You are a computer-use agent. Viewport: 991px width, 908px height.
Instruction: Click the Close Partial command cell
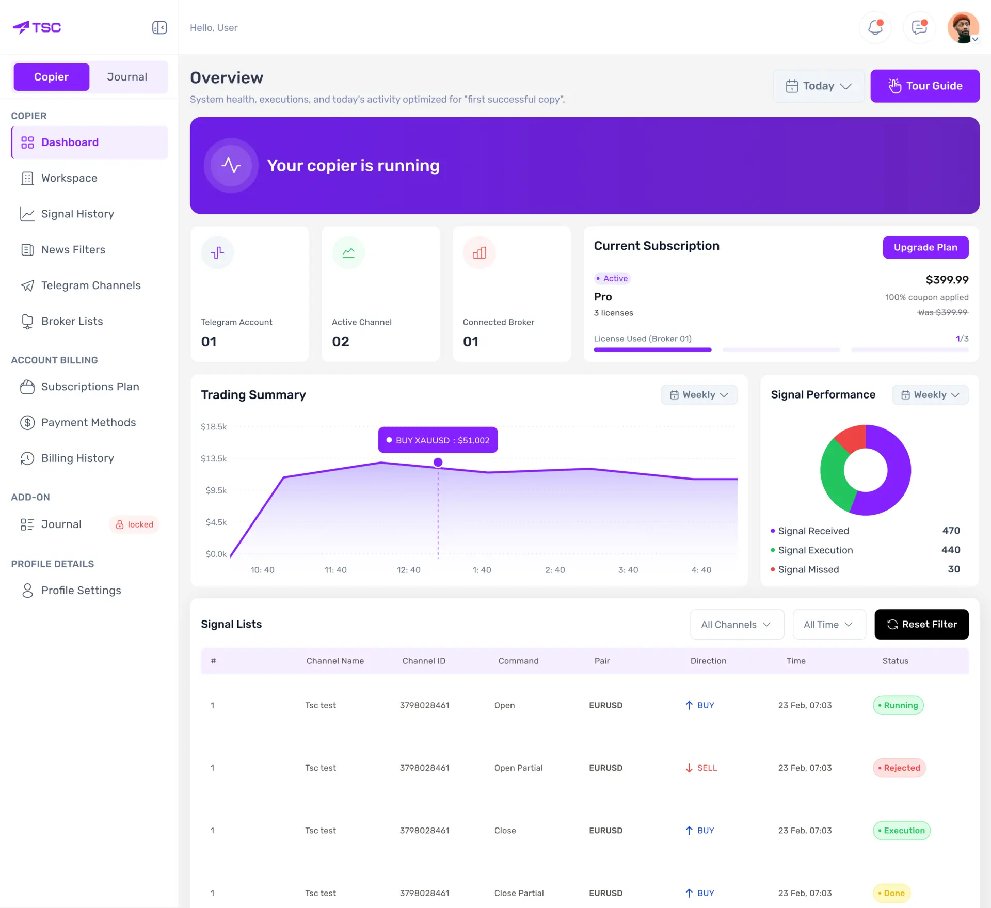[519, 893]
